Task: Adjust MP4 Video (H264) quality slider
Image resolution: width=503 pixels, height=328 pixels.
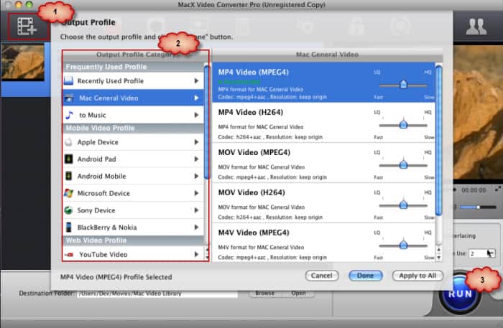Action: (403, 125)
